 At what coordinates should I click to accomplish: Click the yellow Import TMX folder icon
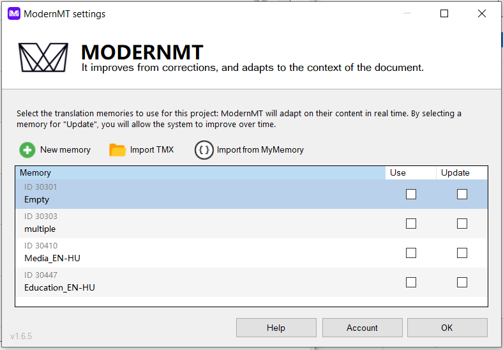[x=117, y=150]
